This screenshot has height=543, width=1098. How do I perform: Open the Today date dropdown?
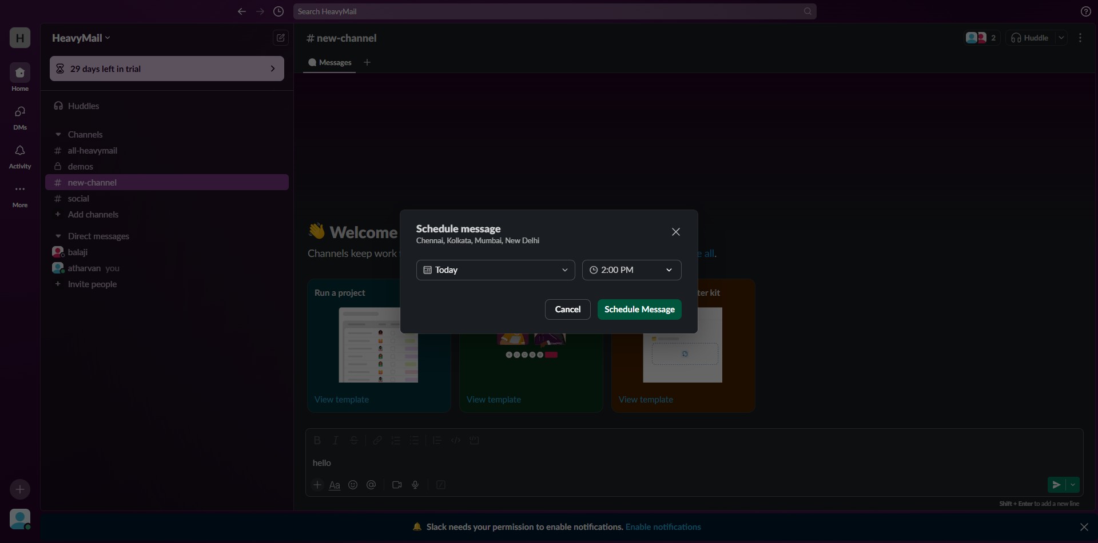click(x=495, y=270)
